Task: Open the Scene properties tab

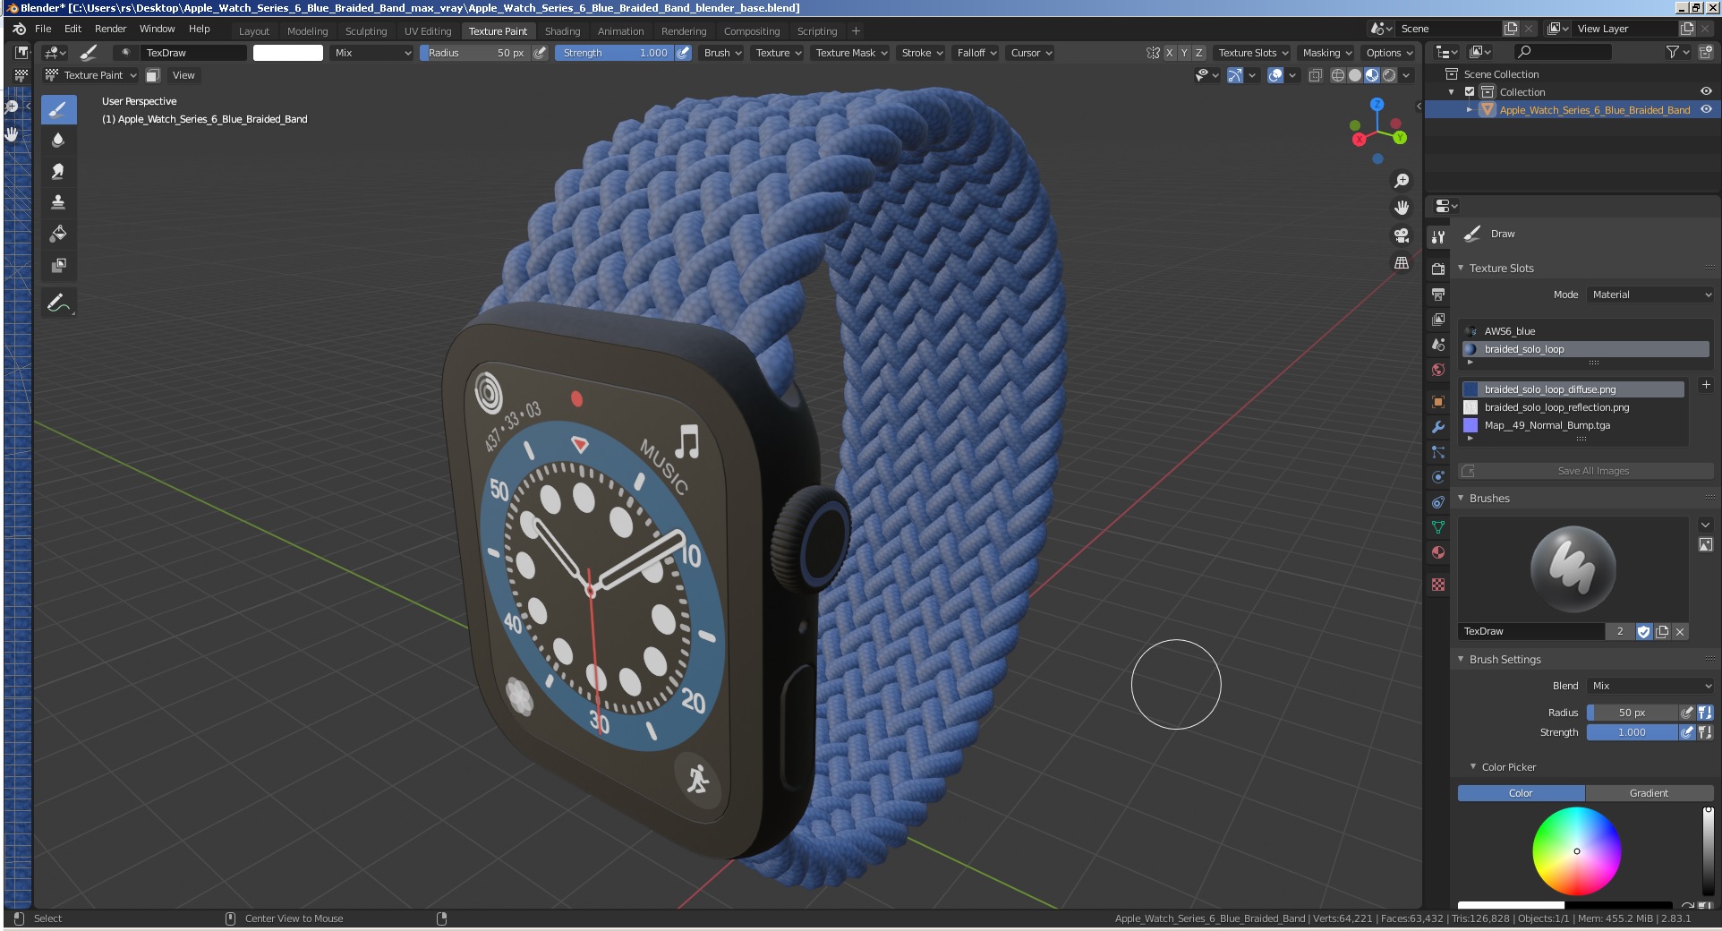Action: pyautogui.click(x=1438, y=344)
